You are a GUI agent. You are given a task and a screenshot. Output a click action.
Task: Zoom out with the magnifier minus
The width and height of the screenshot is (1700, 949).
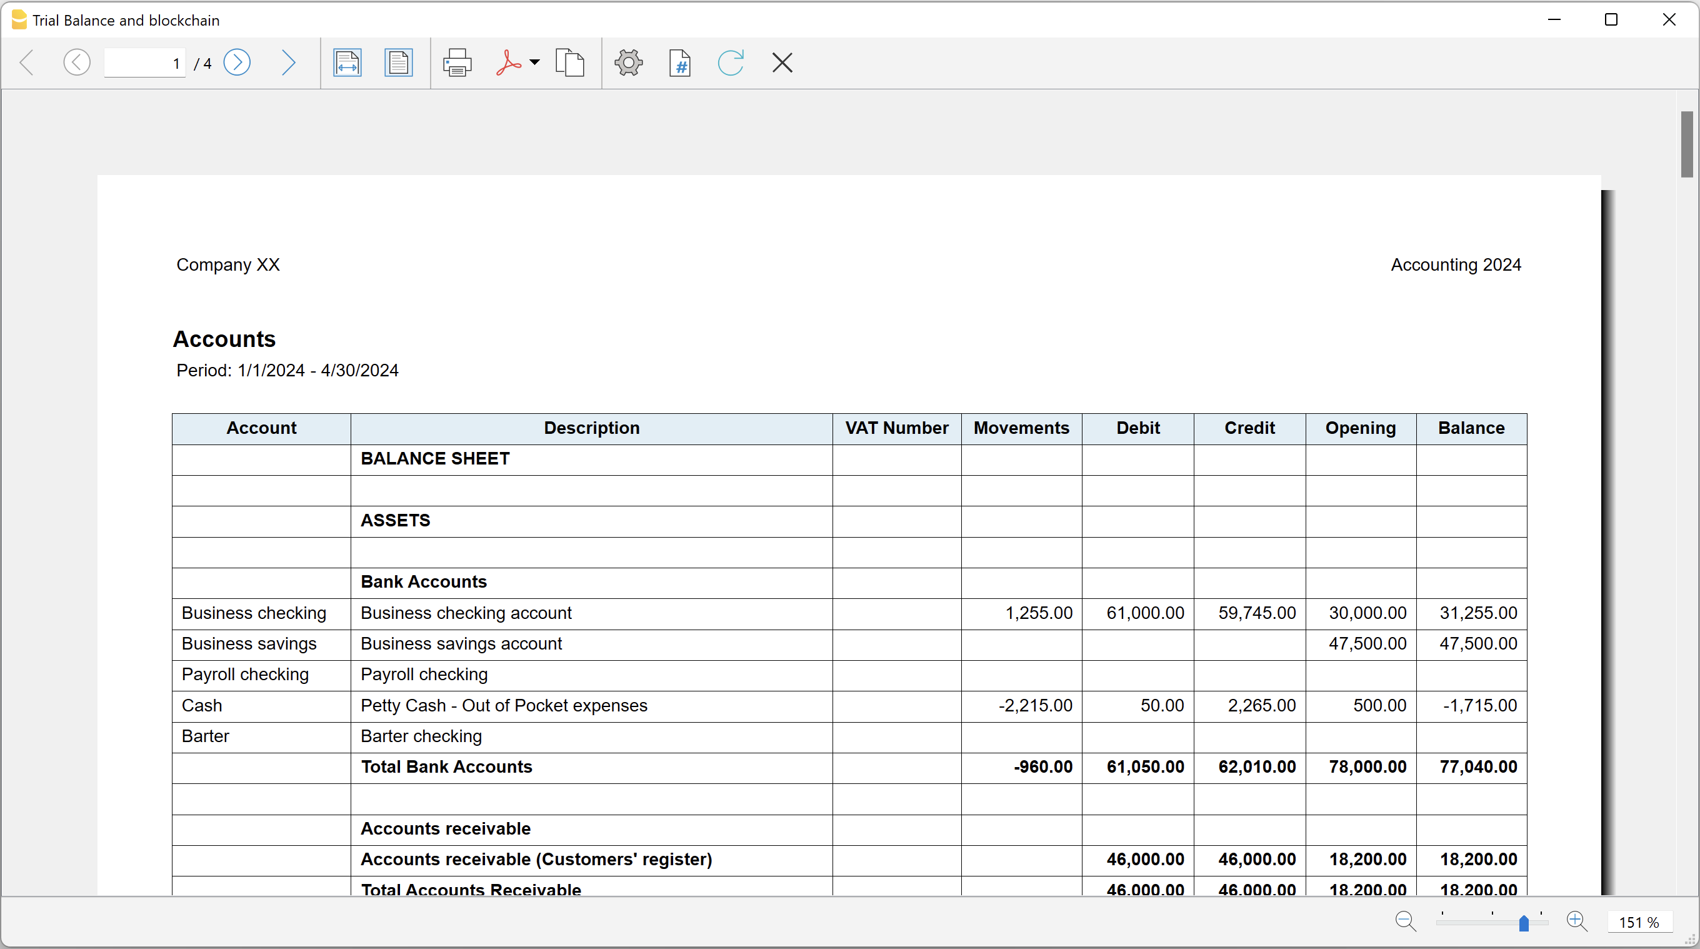(1405, 921)
